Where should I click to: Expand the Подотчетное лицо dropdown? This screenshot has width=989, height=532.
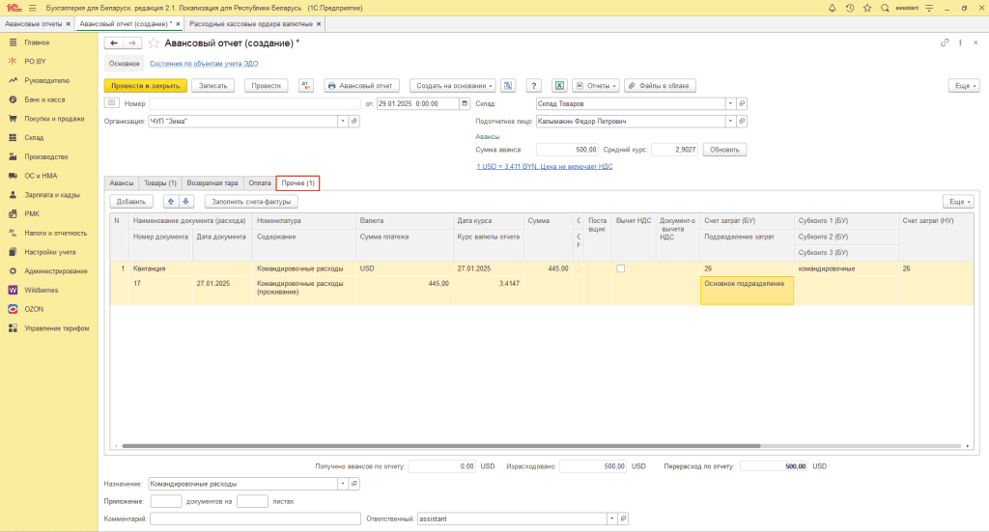pyautogui.click(x=730, y=122)
